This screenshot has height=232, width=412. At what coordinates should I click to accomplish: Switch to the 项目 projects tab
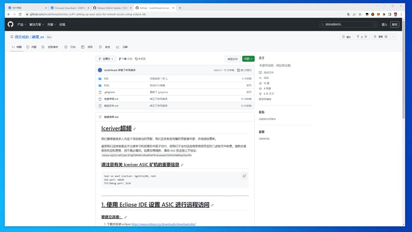(x=87, y=47)
